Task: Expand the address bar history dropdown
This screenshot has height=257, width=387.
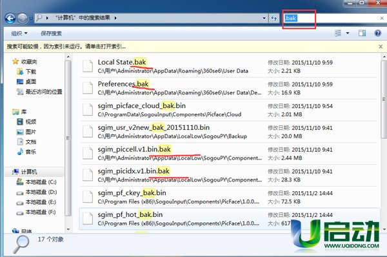Action: point(264,18)
